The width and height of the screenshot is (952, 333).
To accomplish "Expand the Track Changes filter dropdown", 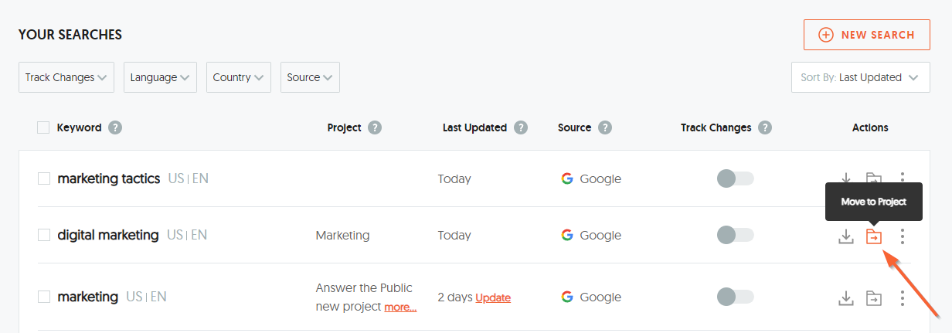I will [x=66, y=77].
